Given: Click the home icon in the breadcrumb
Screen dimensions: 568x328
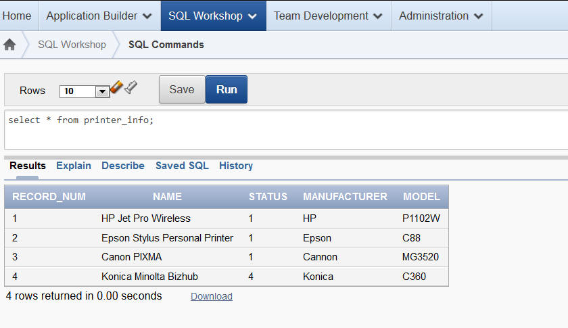Looking at the screenshot, I should 9,45.
